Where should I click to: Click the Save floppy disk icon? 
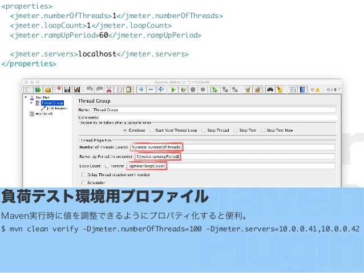pos(67,89)
